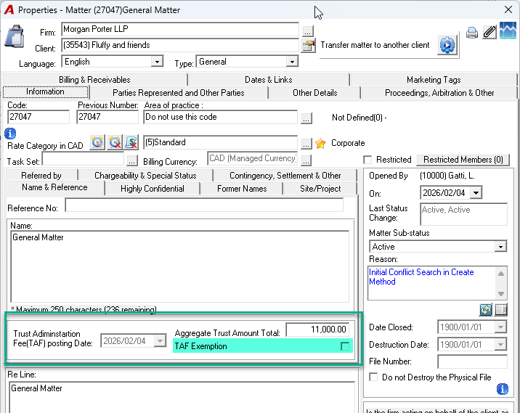Expand the Matter Sub-status dropdown
The height and width of the screenshot is (413, 520).
[x=500, y=247]
